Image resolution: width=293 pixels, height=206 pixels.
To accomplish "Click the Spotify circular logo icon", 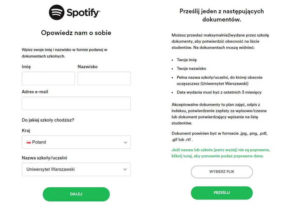I will point(57,12).
